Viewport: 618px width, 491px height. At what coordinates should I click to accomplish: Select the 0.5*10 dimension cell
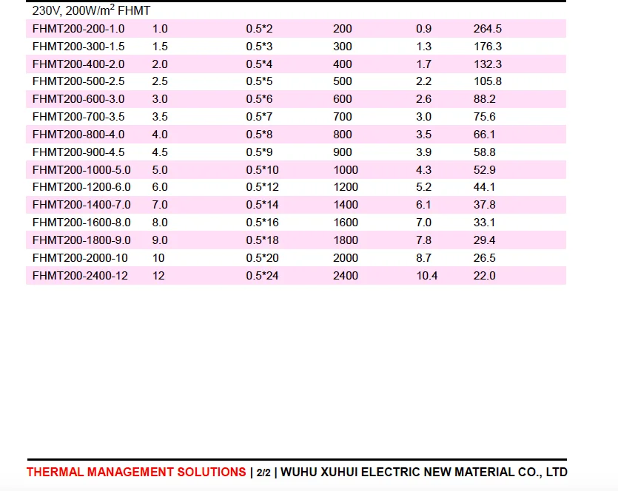coord(263,170)
